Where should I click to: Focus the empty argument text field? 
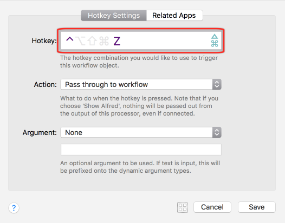(x=141, y=150)
